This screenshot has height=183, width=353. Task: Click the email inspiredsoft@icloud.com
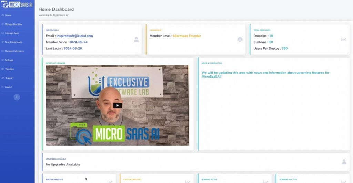point(75,36)
